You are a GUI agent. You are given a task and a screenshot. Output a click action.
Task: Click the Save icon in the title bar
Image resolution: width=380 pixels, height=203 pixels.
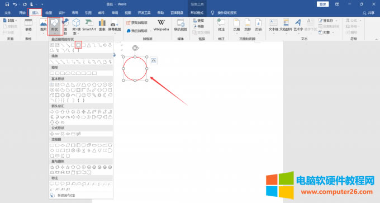(x=7, y=4)
